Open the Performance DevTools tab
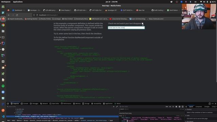Viewport: 217px width, 122px height. coord(66,104)
